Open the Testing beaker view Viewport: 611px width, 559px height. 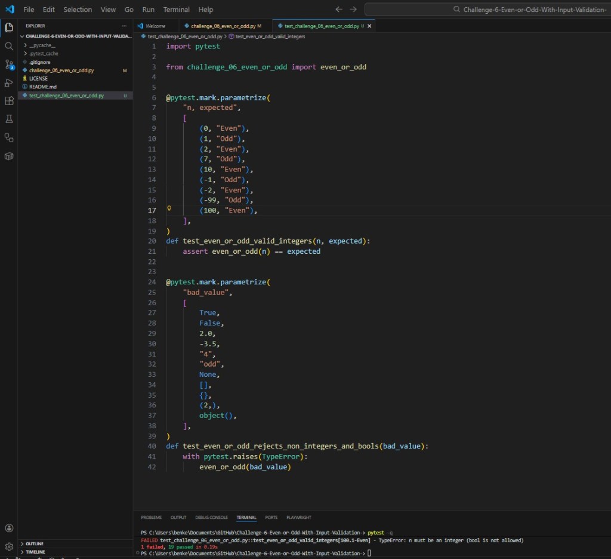[9, 119]
